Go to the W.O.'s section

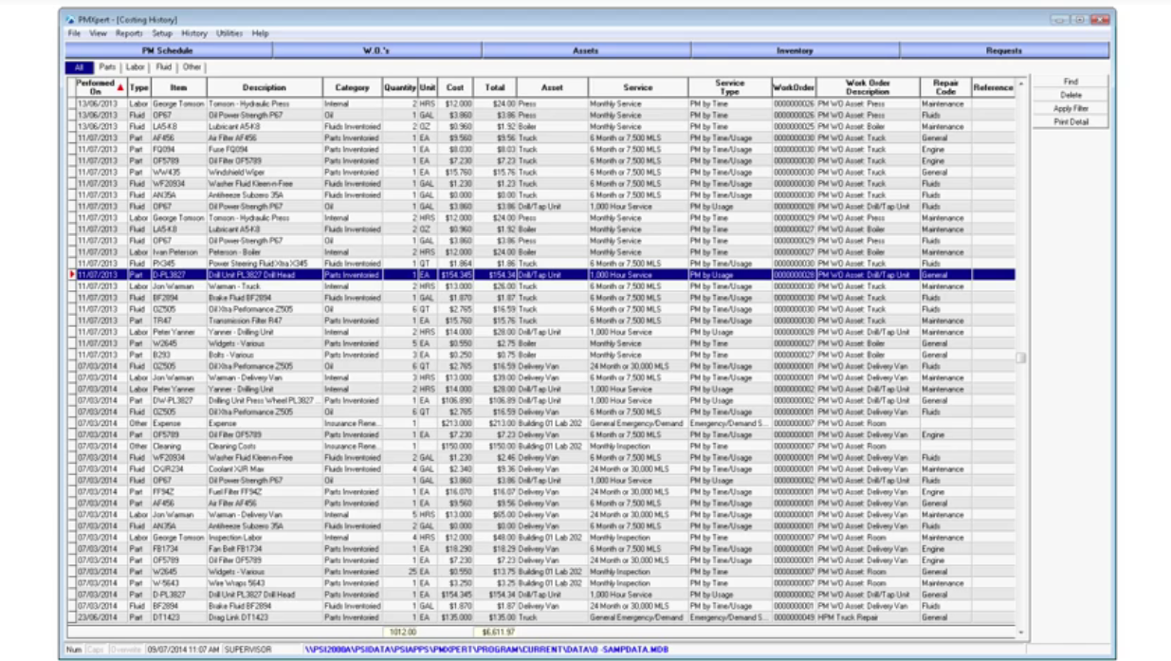click(x=377, y=51)
